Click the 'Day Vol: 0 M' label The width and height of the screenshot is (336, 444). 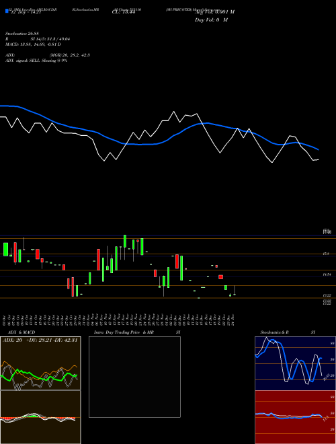[x=211, y=20]
